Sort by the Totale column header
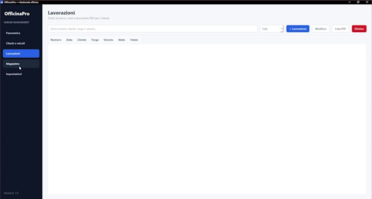Image resolution: width=372 pixels, height=199 pixels. (134, 40)
